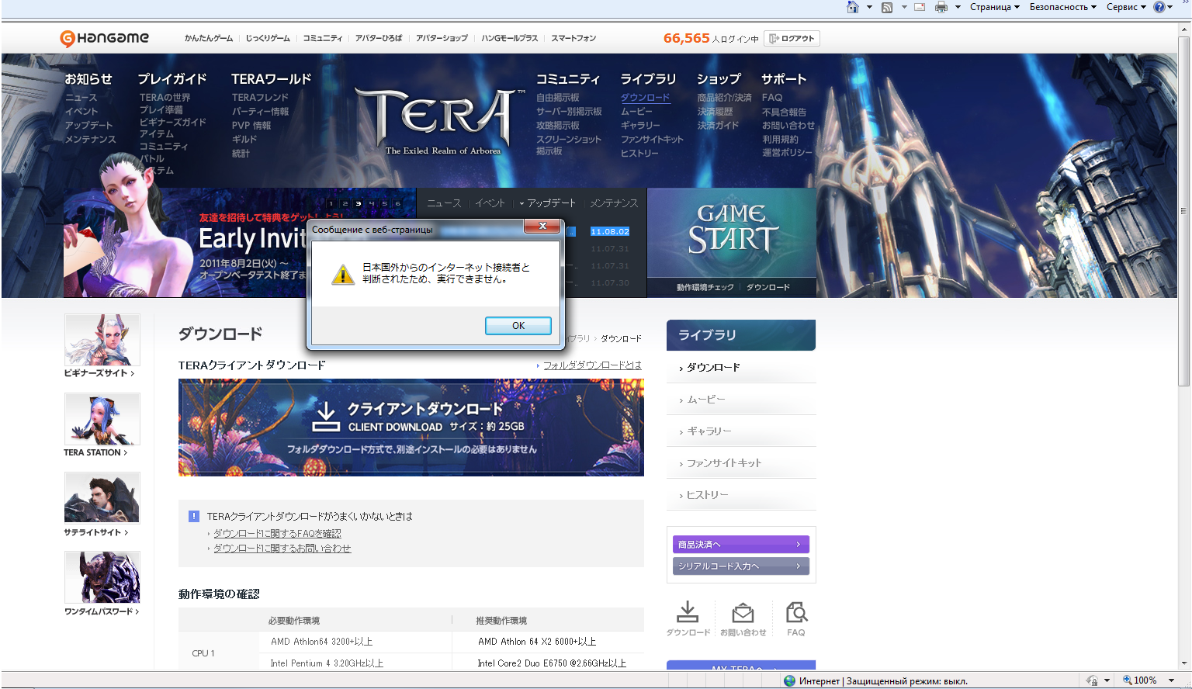Image resolution: width=1192 pixels, height=689 pixels.
Task: Expand the Home button dropdown arrow
Action: pos(869,7)
